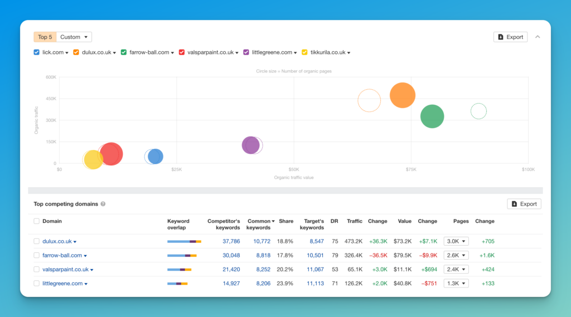The height and width of the screenshot is (317, 571).
Task: Open littlegreene.com link in the table
Action: (62, 284)
